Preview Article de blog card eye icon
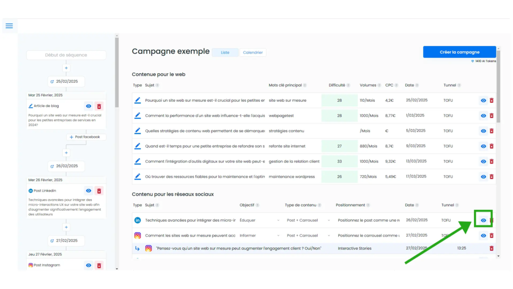Viewport: 513px width, 289px height. 88,106
